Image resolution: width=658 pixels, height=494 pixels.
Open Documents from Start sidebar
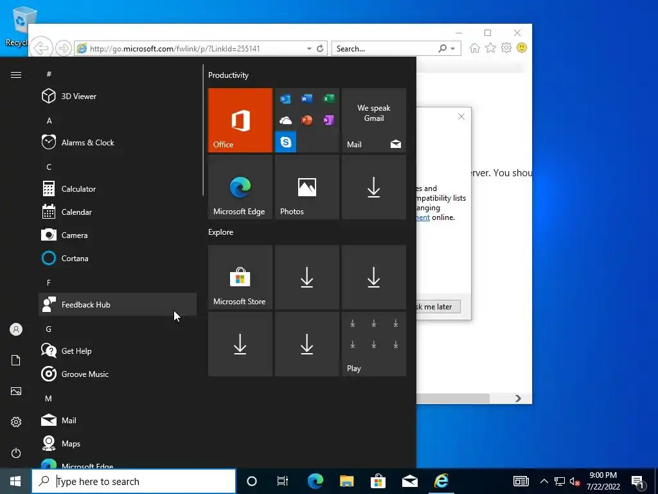16,360
